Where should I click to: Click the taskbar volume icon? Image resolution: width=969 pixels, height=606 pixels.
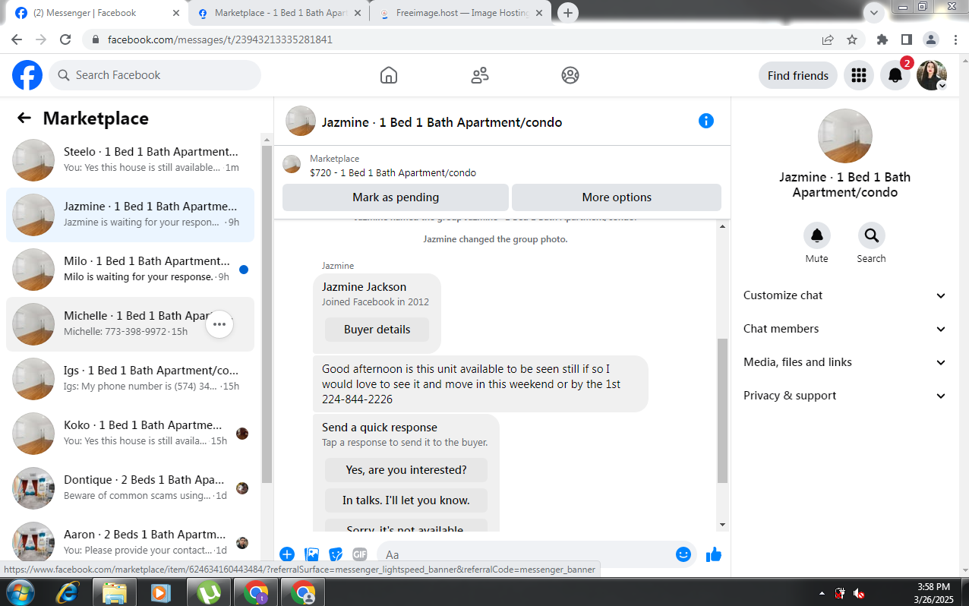click(859, 593)
